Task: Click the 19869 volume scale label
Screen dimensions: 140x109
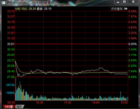Action: [x=10, y=93]
